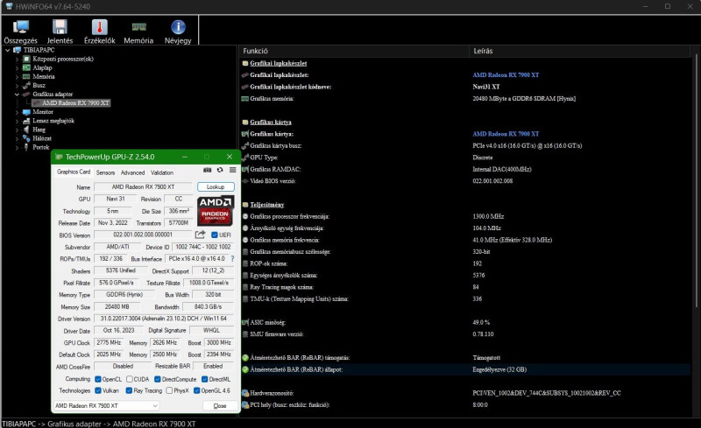The width and height of the screenshot is (701, 428).
Task: Click green check icon beside ReBAR támogatás
Action: [x=245, y=358]
